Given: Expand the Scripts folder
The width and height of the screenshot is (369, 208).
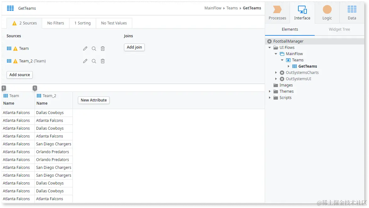Looking at the screenshot, I should [x=270, y=98].
